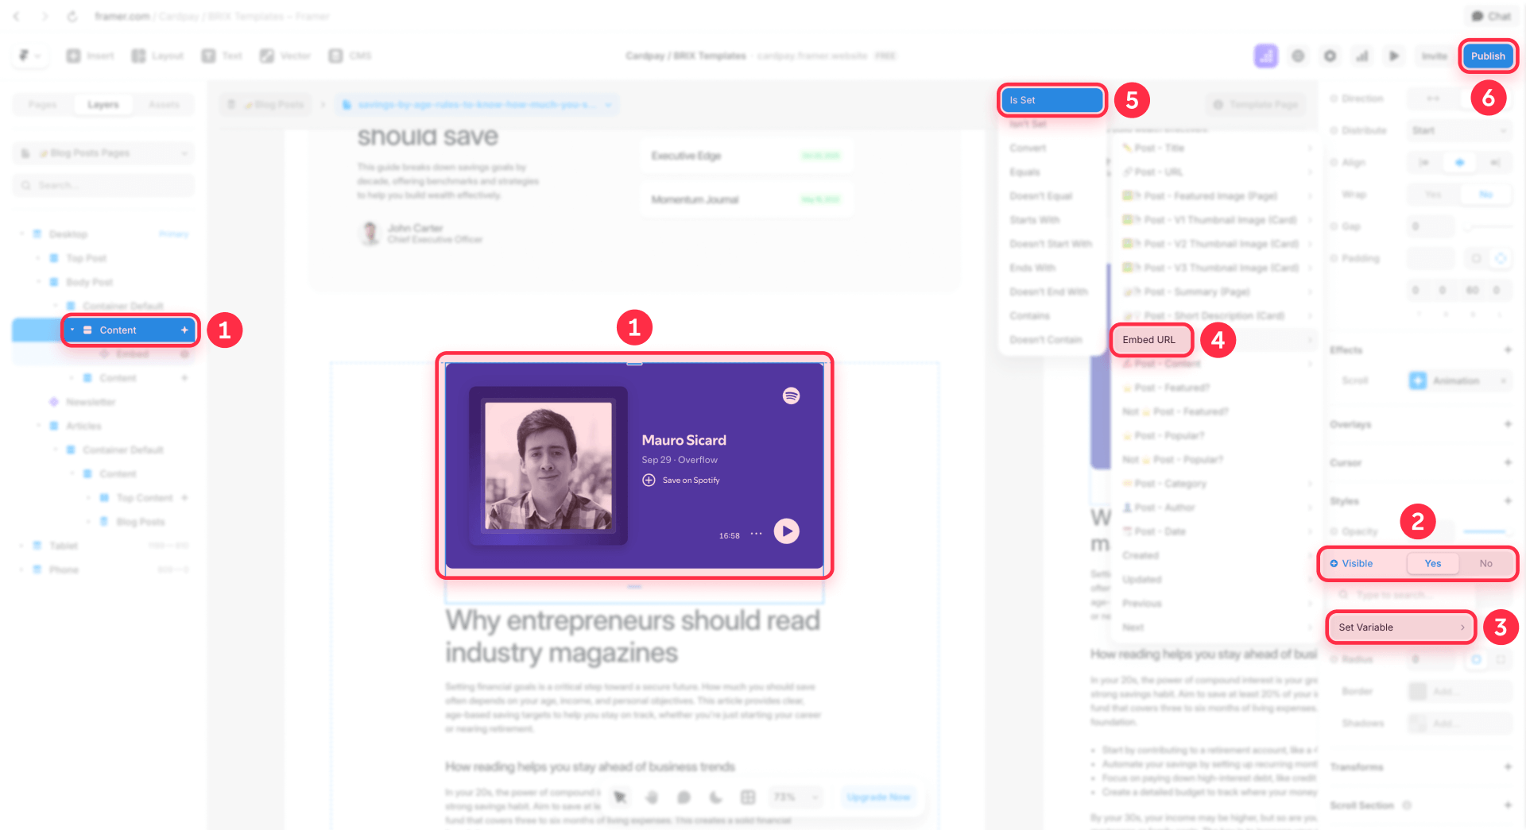Viewport: 1526px width, 830px height.
Task: Click the Mauro Sicard cover thumbnail
Action: tap(548, 465)
